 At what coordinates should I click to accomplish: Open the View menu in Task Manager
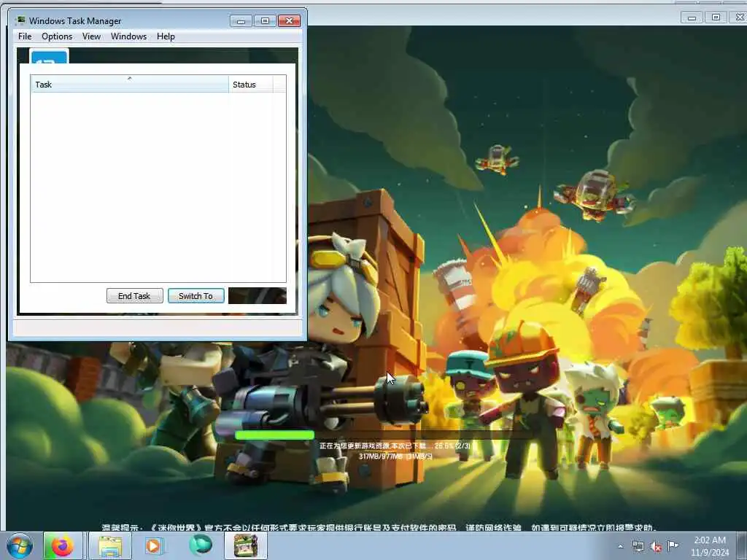91,36
